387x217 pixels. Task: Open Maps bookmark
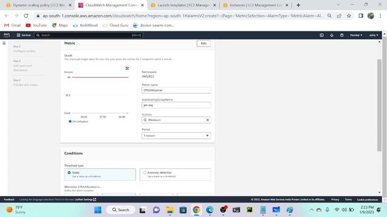[x=60, y=25]
